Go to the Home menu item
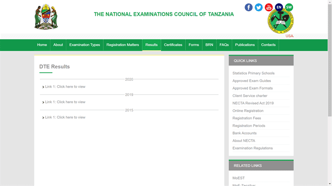This screenshot has width=332, height=186. click(42, 45)
